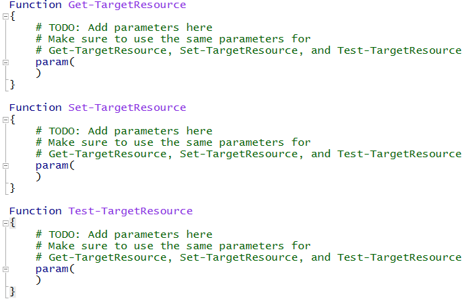Screen dimensions: 464x301
Task: Place cursor on the param keyword in Set-TargetResource
Action: tap(52, 165)
